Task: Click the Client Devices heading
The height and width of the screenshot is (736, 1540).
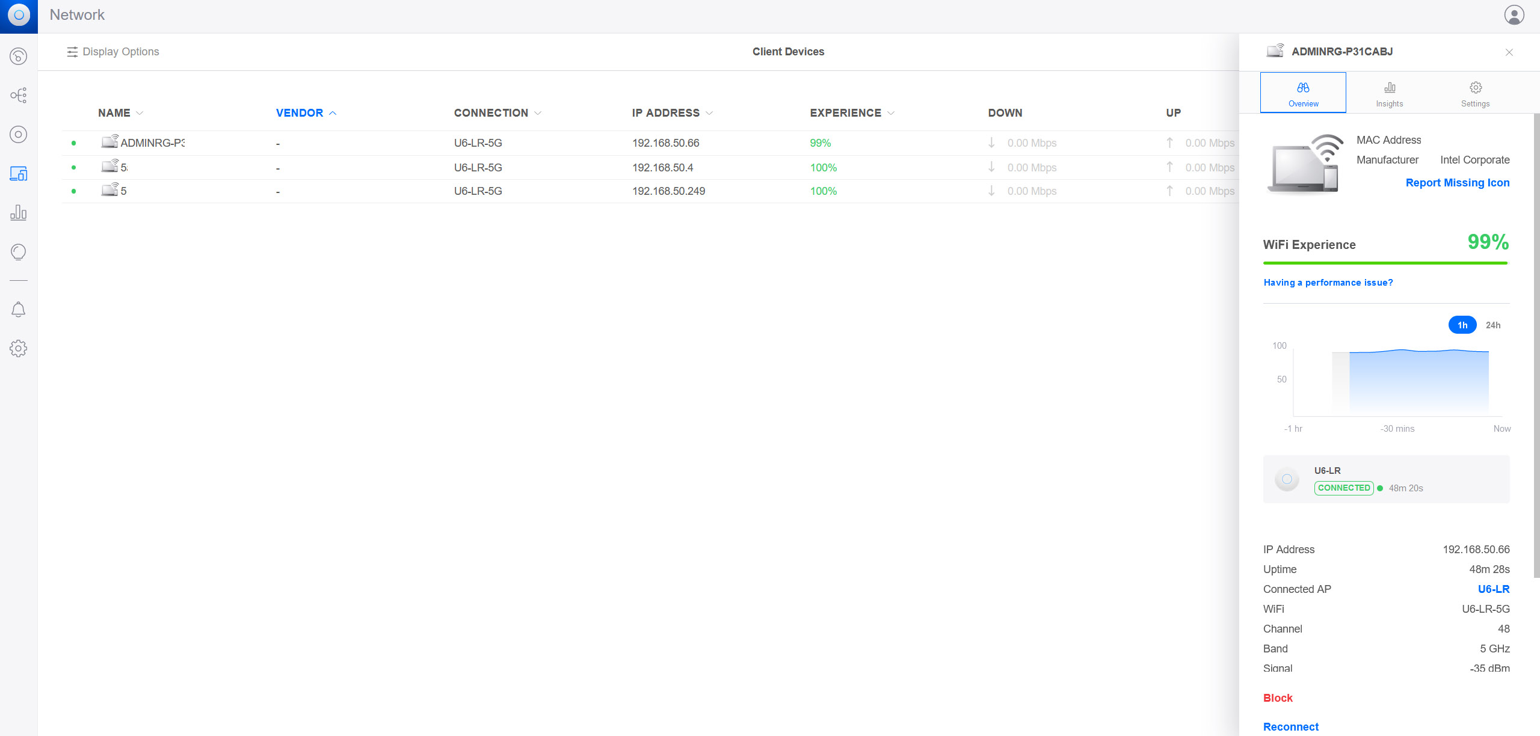Action: coord(788,52)
